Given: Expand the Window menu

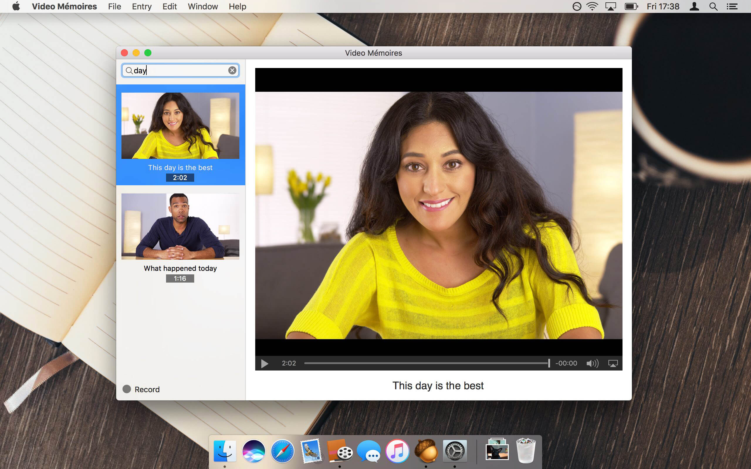Looking at the screenshot, I should pyautogui.click(x=203, y=6).
